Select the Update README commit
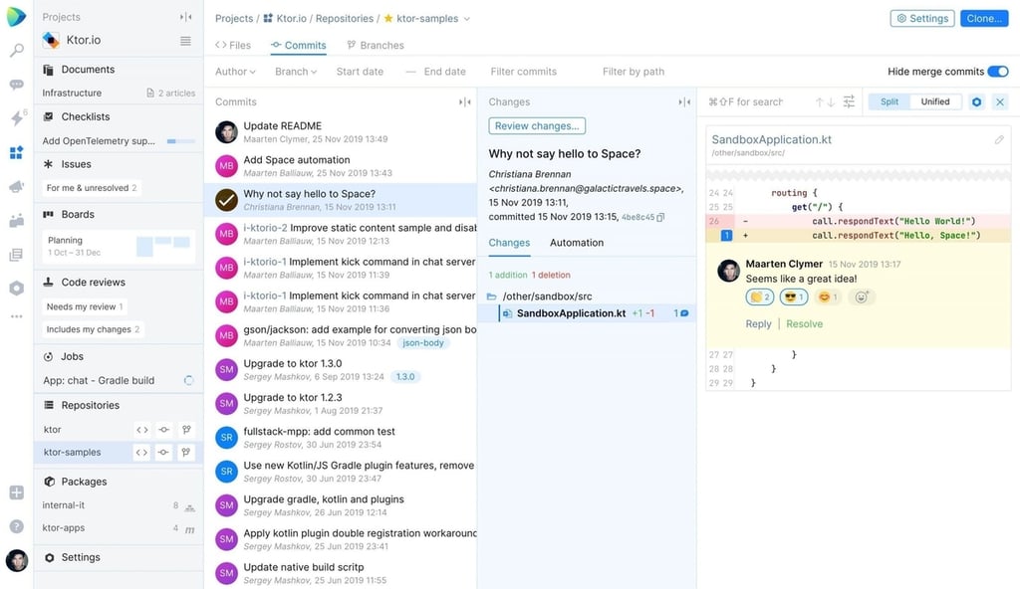The width and height of the screenshot is (1020, 589). click(x=341, y=132)
